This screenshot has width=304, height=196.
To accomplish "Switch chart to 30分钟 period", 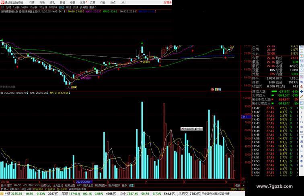I will (x=43, y=7).
